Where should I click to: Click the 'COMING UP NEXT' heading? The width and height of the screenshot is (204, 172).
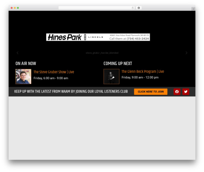click(x=118, y=63)
